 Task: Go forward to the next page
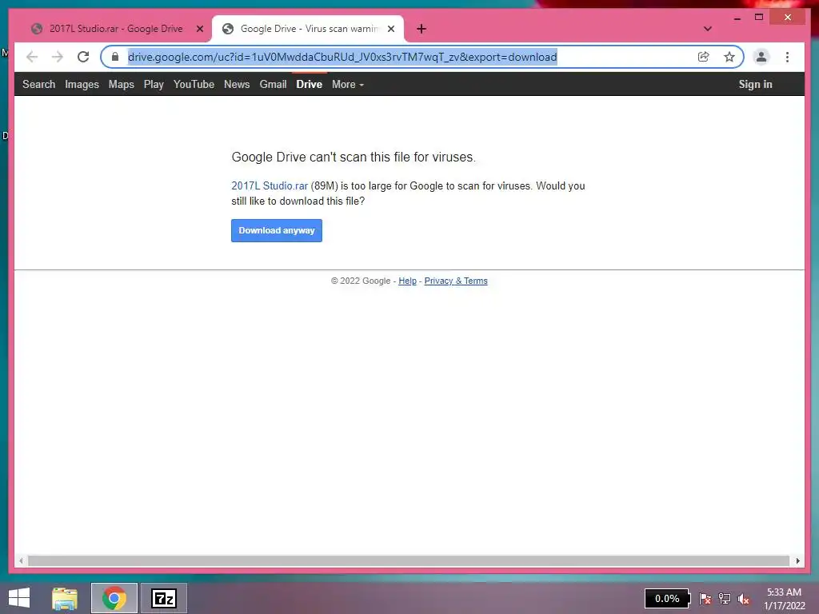pos(58,57)
